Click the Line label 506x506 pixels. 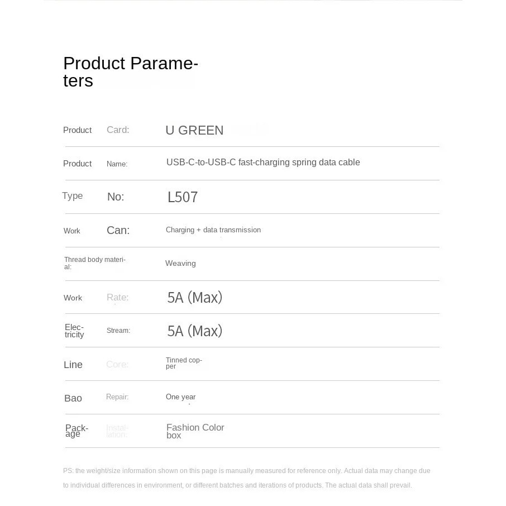pos(73,365)
